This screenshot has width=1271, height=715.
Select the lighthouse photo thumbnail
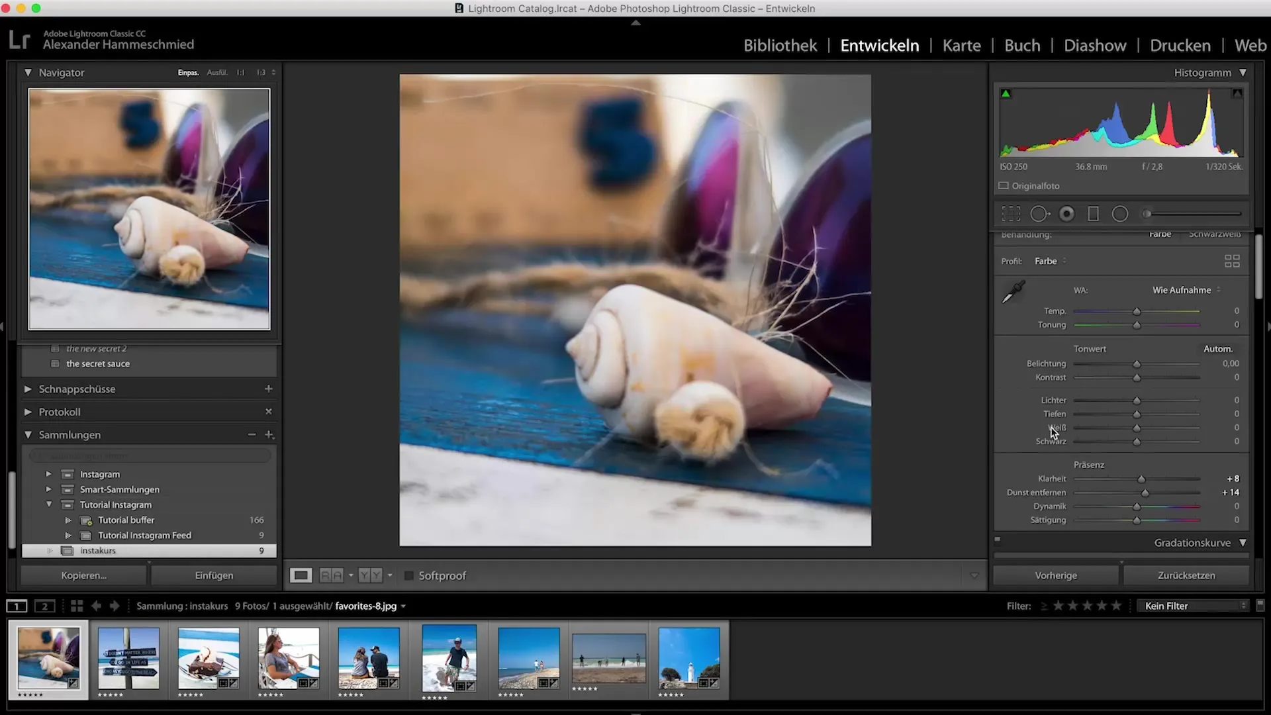click(689, 659)
